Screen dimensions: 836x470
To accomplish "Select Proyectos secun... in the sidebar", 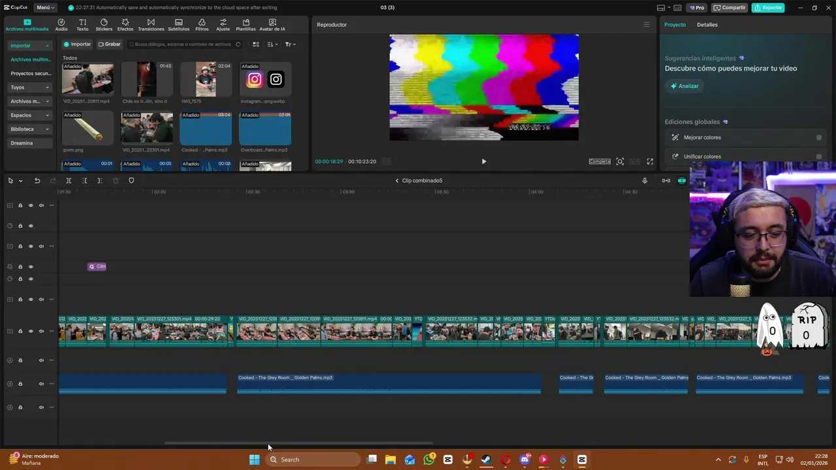I will coord(30,74).
